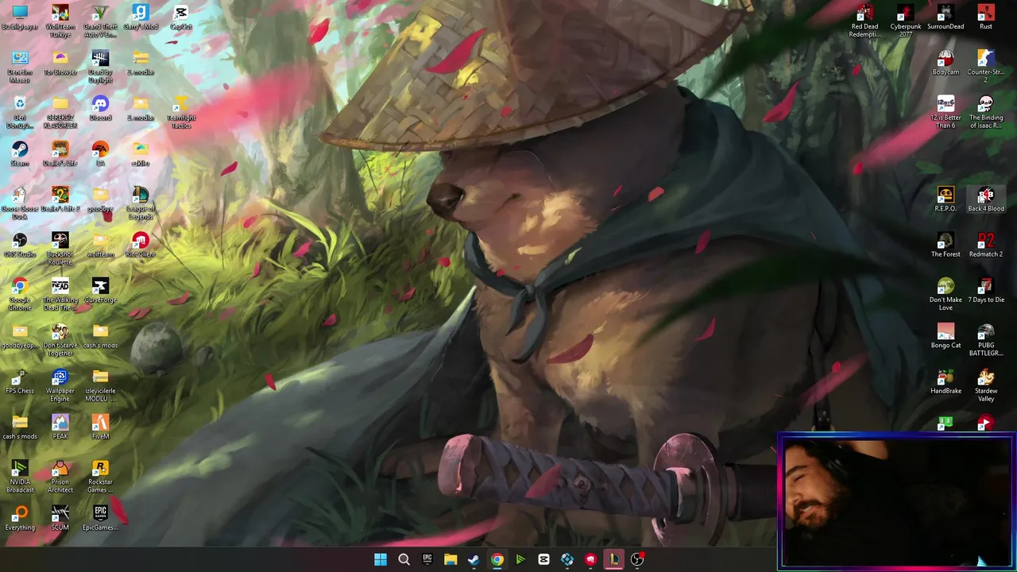Switch to League of Legends taskbar icon
The height and width of the screenshot is (572, 1017).
[x=613, y=559]
